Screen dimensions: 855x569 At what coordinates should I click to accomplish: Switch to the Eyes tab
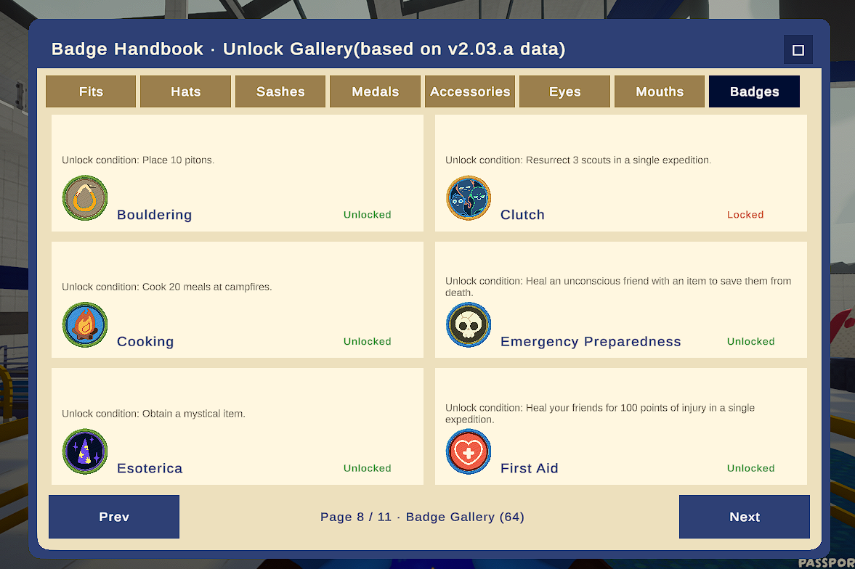565,91
